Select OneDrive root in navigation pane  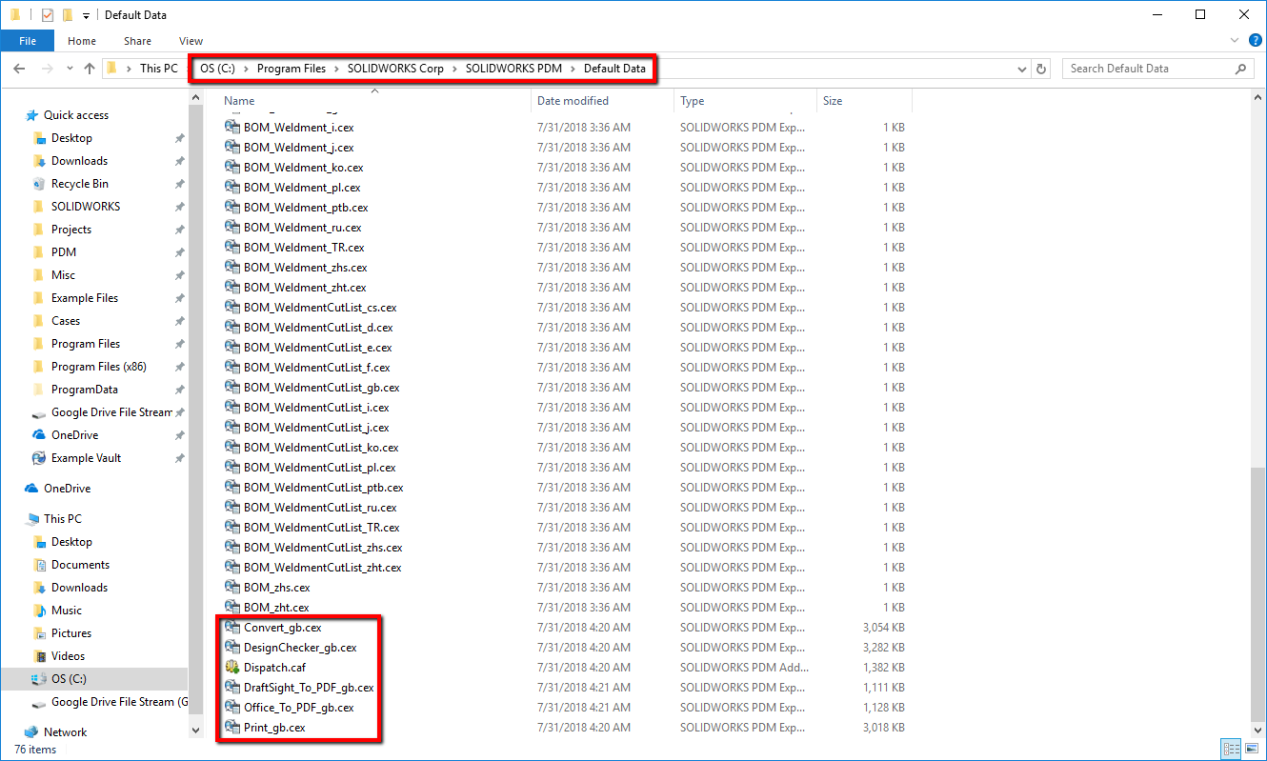pos(67,489)
